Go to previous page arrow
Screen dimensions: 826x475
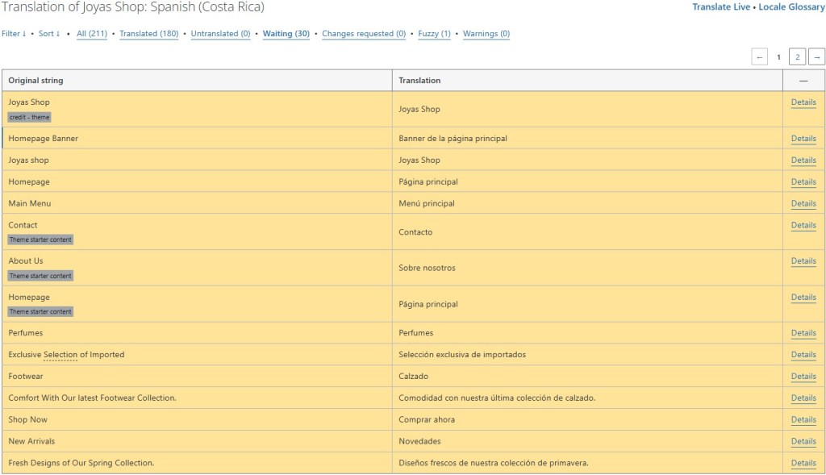tap(759, 57)
